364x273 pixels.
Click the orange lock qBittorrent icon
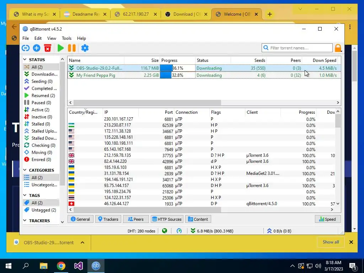tap(338, 48)
